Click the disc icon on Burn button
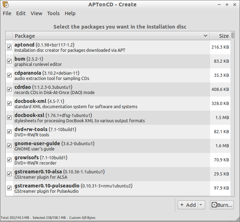This screenshot has height=222, width=240. point(214,205)
